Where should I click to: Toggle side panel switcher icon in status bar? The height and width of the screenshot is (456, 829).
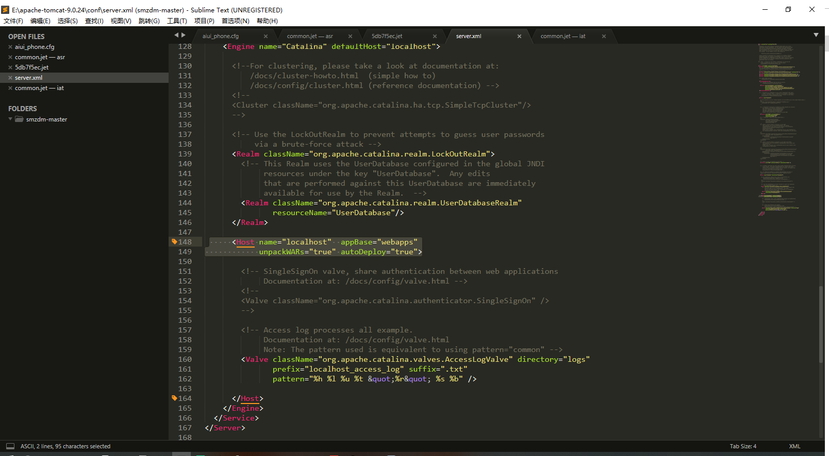[x=10, y=446]
